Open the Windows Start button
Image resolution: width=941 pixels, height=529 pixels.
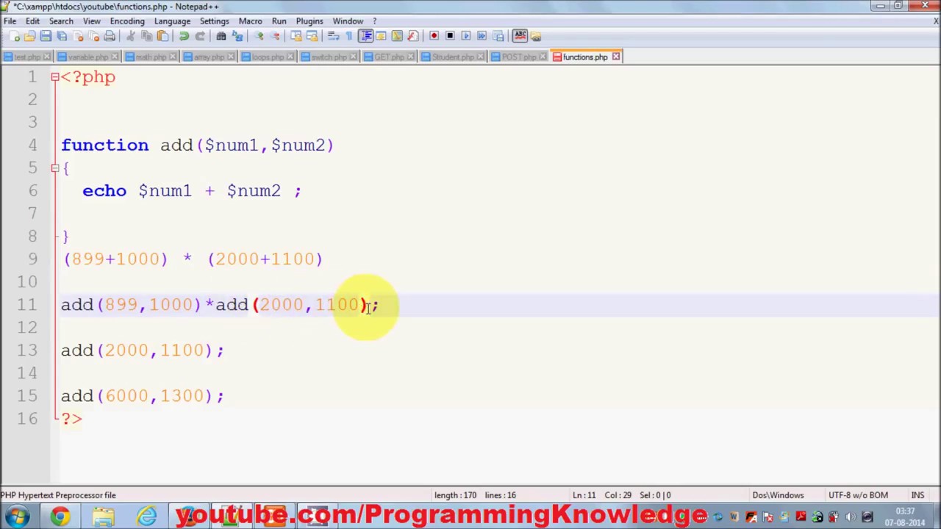(x=16, y=517)
